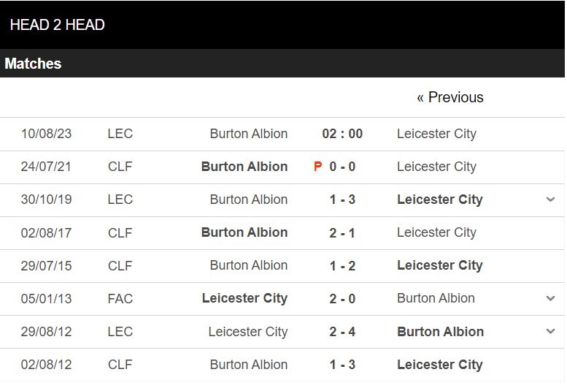
Task: Click the red P penalty icon
Action: click(x=318, y=167)
